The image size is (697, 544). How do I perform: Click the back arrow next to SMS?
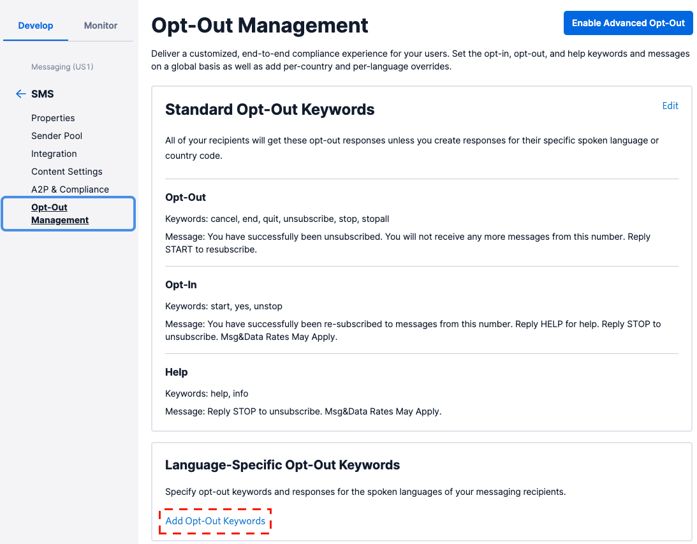point(20,94)
